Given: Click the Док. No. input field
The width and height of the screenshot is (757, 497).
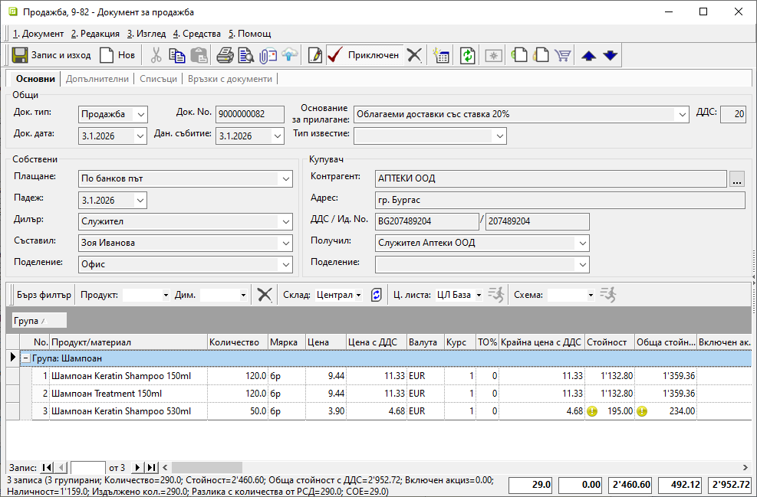Looking at the screenshot, I should [248, 114].
